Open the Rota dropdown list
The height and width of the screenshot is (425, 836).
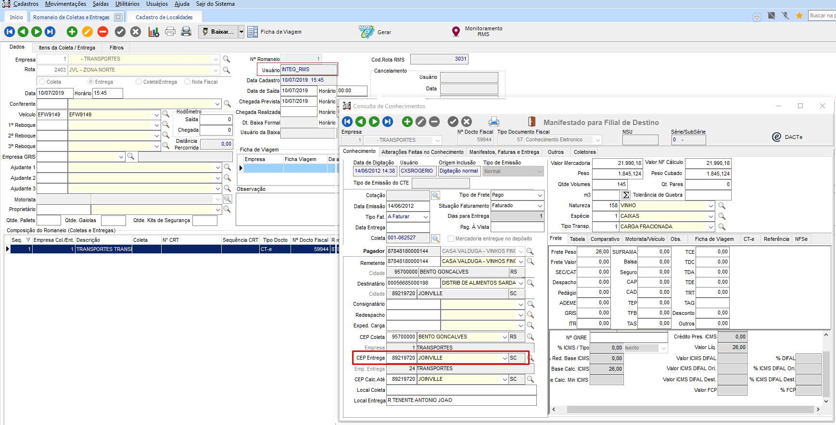(x=216, y=70)
